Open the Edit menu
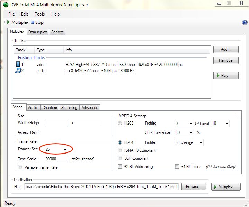The width and height of the screenshot is (249, 207). (x=25, y=14)
